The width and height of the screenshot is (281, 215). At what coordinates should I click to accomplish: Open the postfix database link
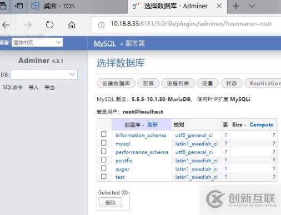124,161
